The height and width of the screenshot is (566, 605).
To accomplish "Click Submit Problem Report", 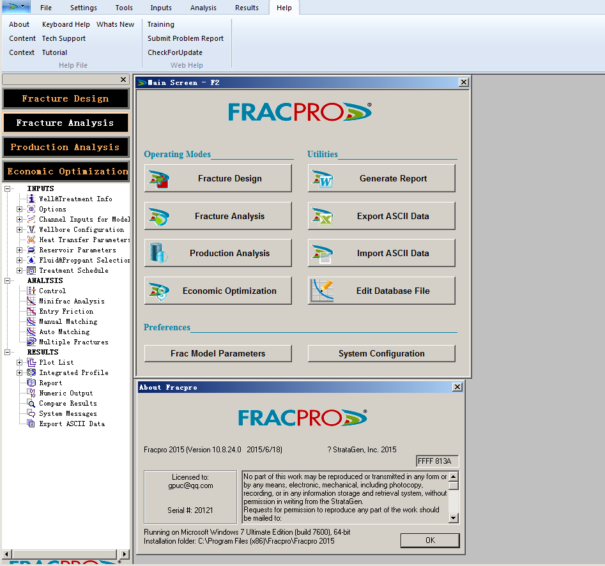I will [186, 38].
